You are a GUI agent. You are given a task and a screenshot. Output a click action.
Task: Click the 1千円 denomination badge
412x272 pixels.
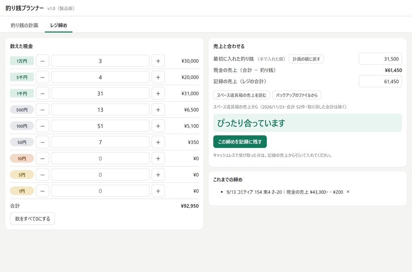tap(22, 93)
